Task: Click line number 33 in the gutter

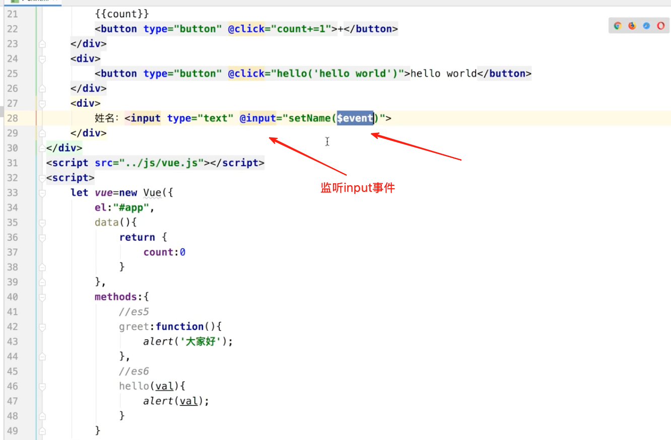Action: (x=12, y=193)
